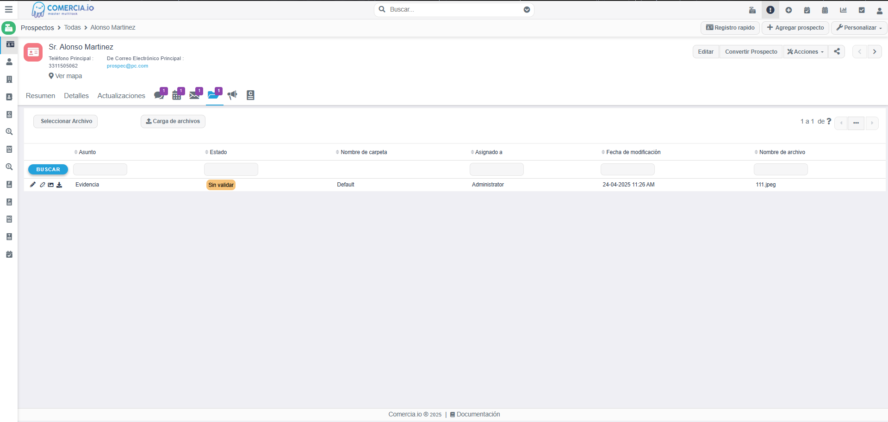Open the calendar check tasks icon

(x=807, y=10)
